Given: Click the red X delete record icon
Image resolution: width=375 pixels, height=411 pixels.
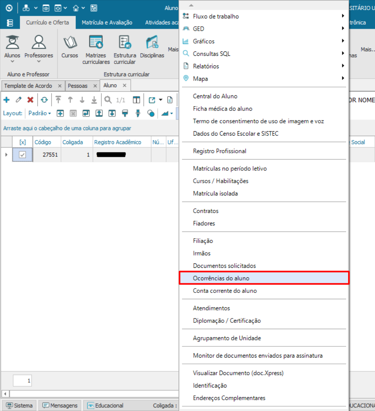Looking at the screenshot, I should (x=30, y=100).
